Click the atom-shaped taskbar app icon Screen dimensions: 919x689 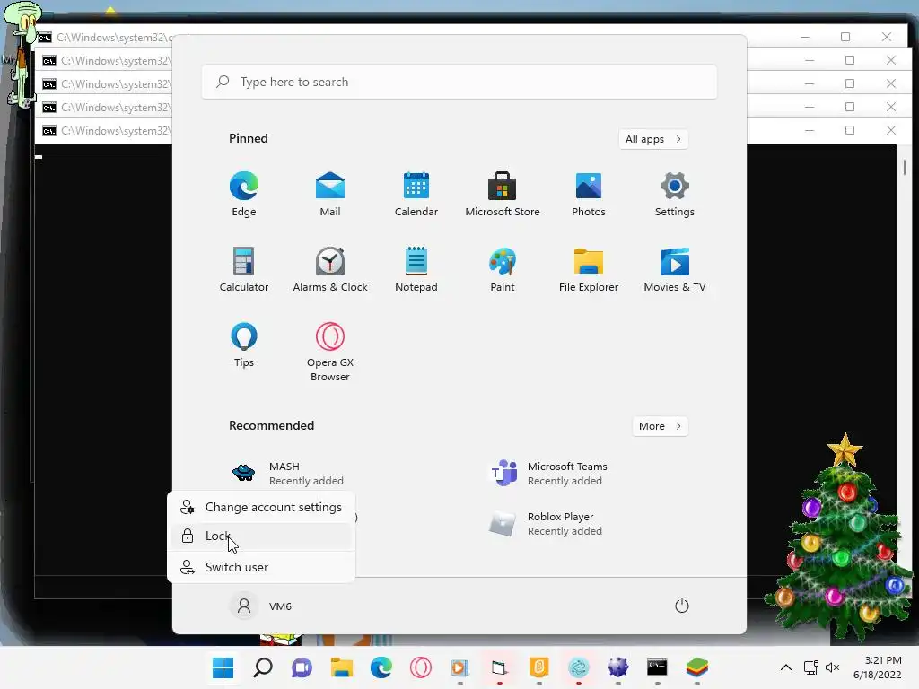click(579, 667)
